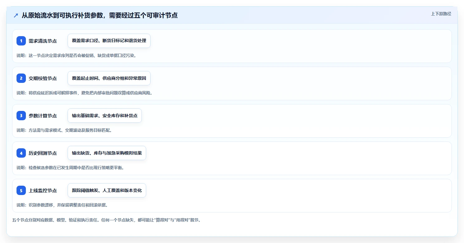Click step number 2 badge

[x=21, y=78]
